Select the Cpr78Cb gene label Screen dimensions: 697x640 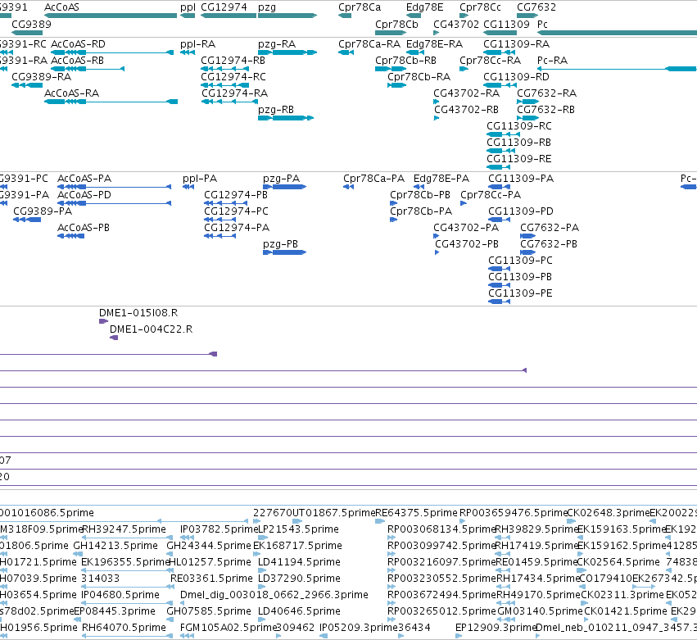tap(396, 25)
